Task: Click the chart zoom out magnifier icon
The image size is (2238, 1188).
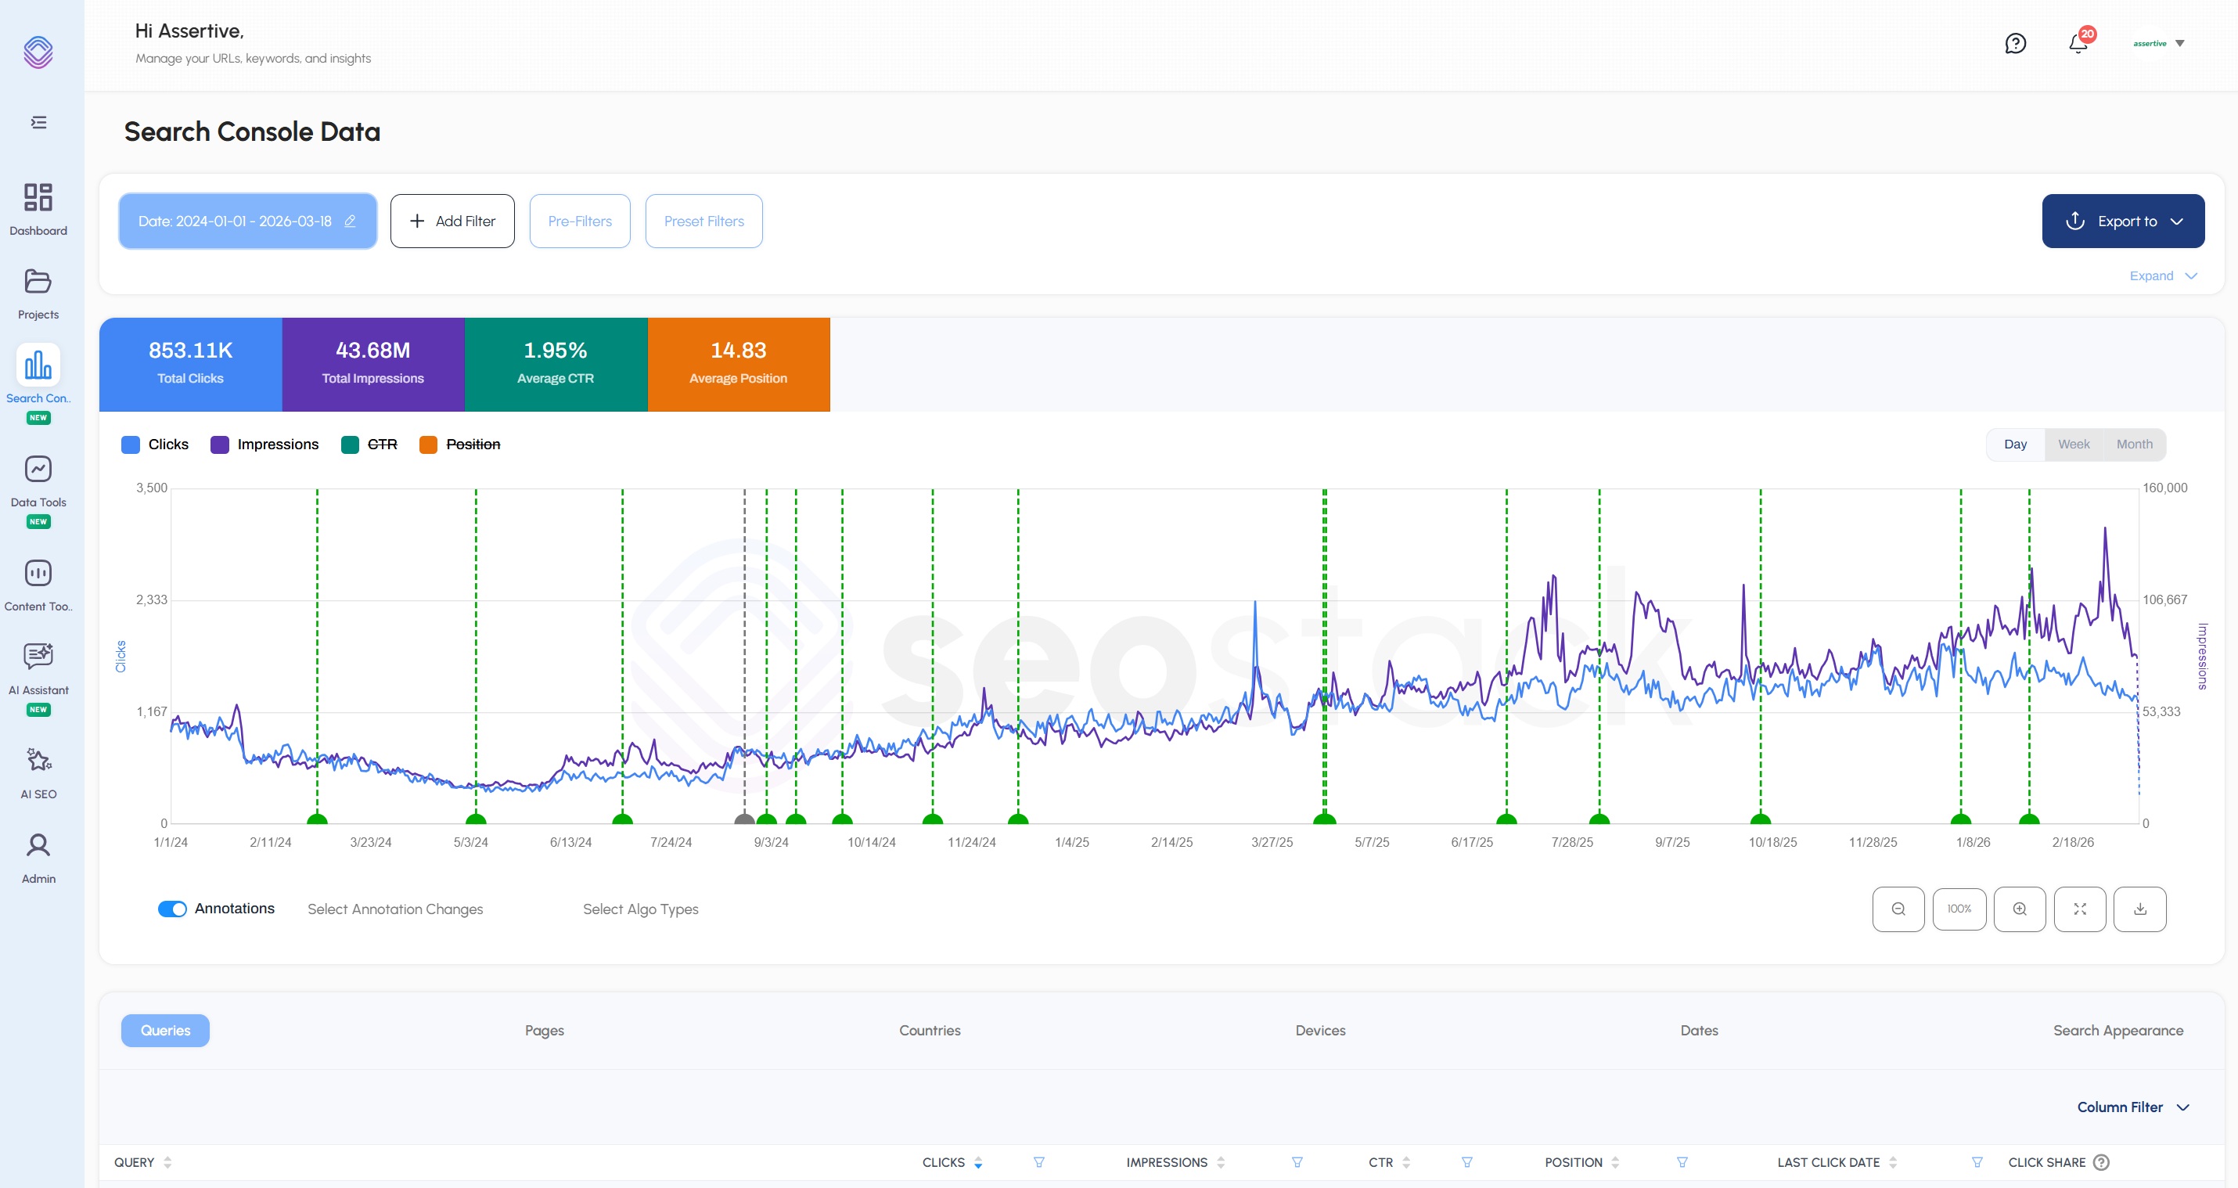Action: tap(1898, 909)
